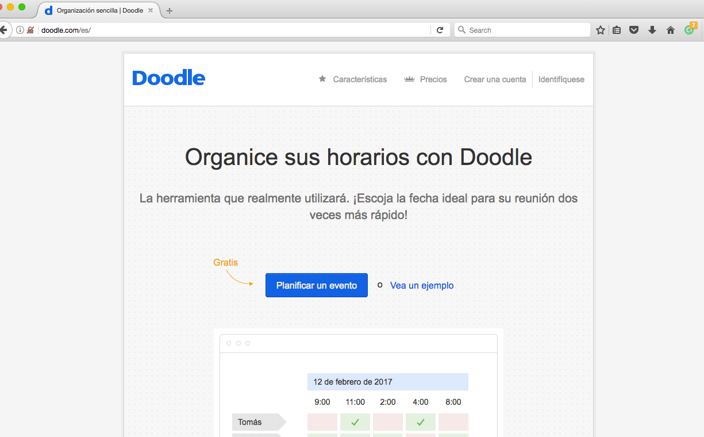Image resolution: width=704 pixels, height=437 pixels.
Task: Toggle the green check at 4:00 for Tomás
Action: pyautogui.click(x=420, y=422)
